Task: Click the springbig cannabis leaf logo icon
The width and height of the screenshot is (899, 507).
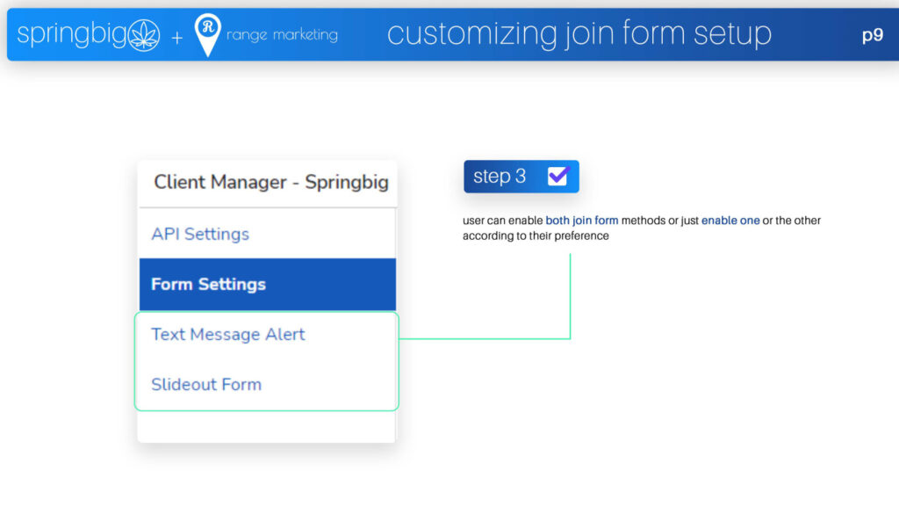Action: [x=143, y=35]
